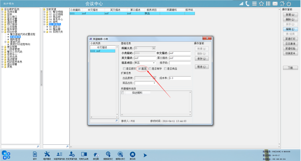Open the four-squares app launcher logo
301x161 pixels.
pos(6,155)
